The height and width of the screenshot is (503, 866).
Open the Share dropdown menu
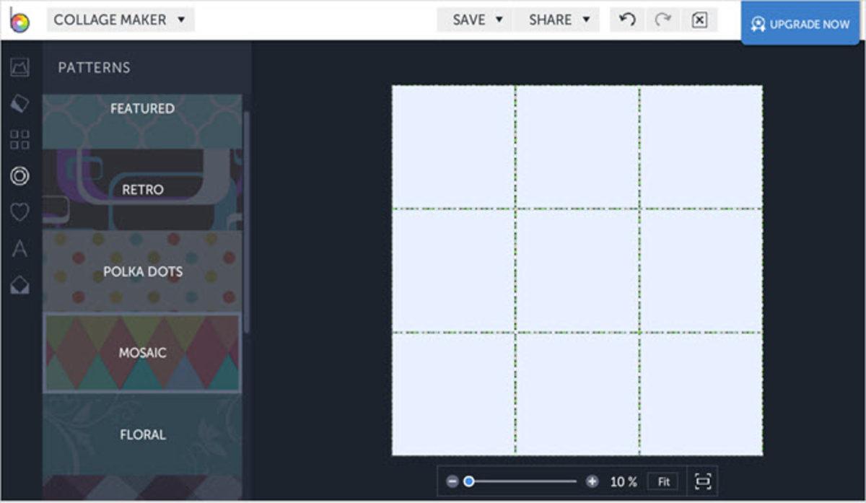click(559, 20)
